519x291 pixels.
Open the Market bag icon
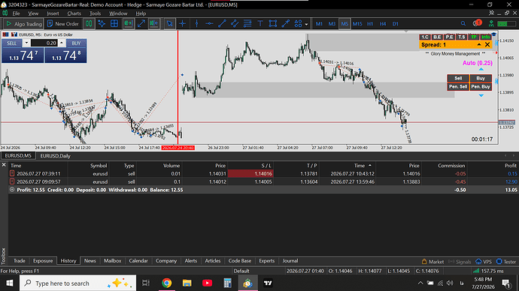pos(424,262)
